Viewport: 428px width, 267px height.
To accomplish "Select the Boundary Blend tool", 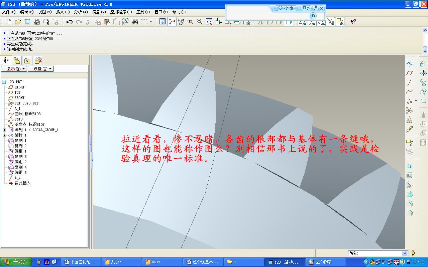I will click(423, 91).
